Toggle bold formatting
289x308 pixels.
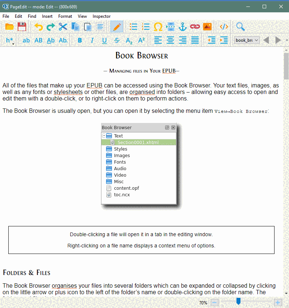(80, 40)
